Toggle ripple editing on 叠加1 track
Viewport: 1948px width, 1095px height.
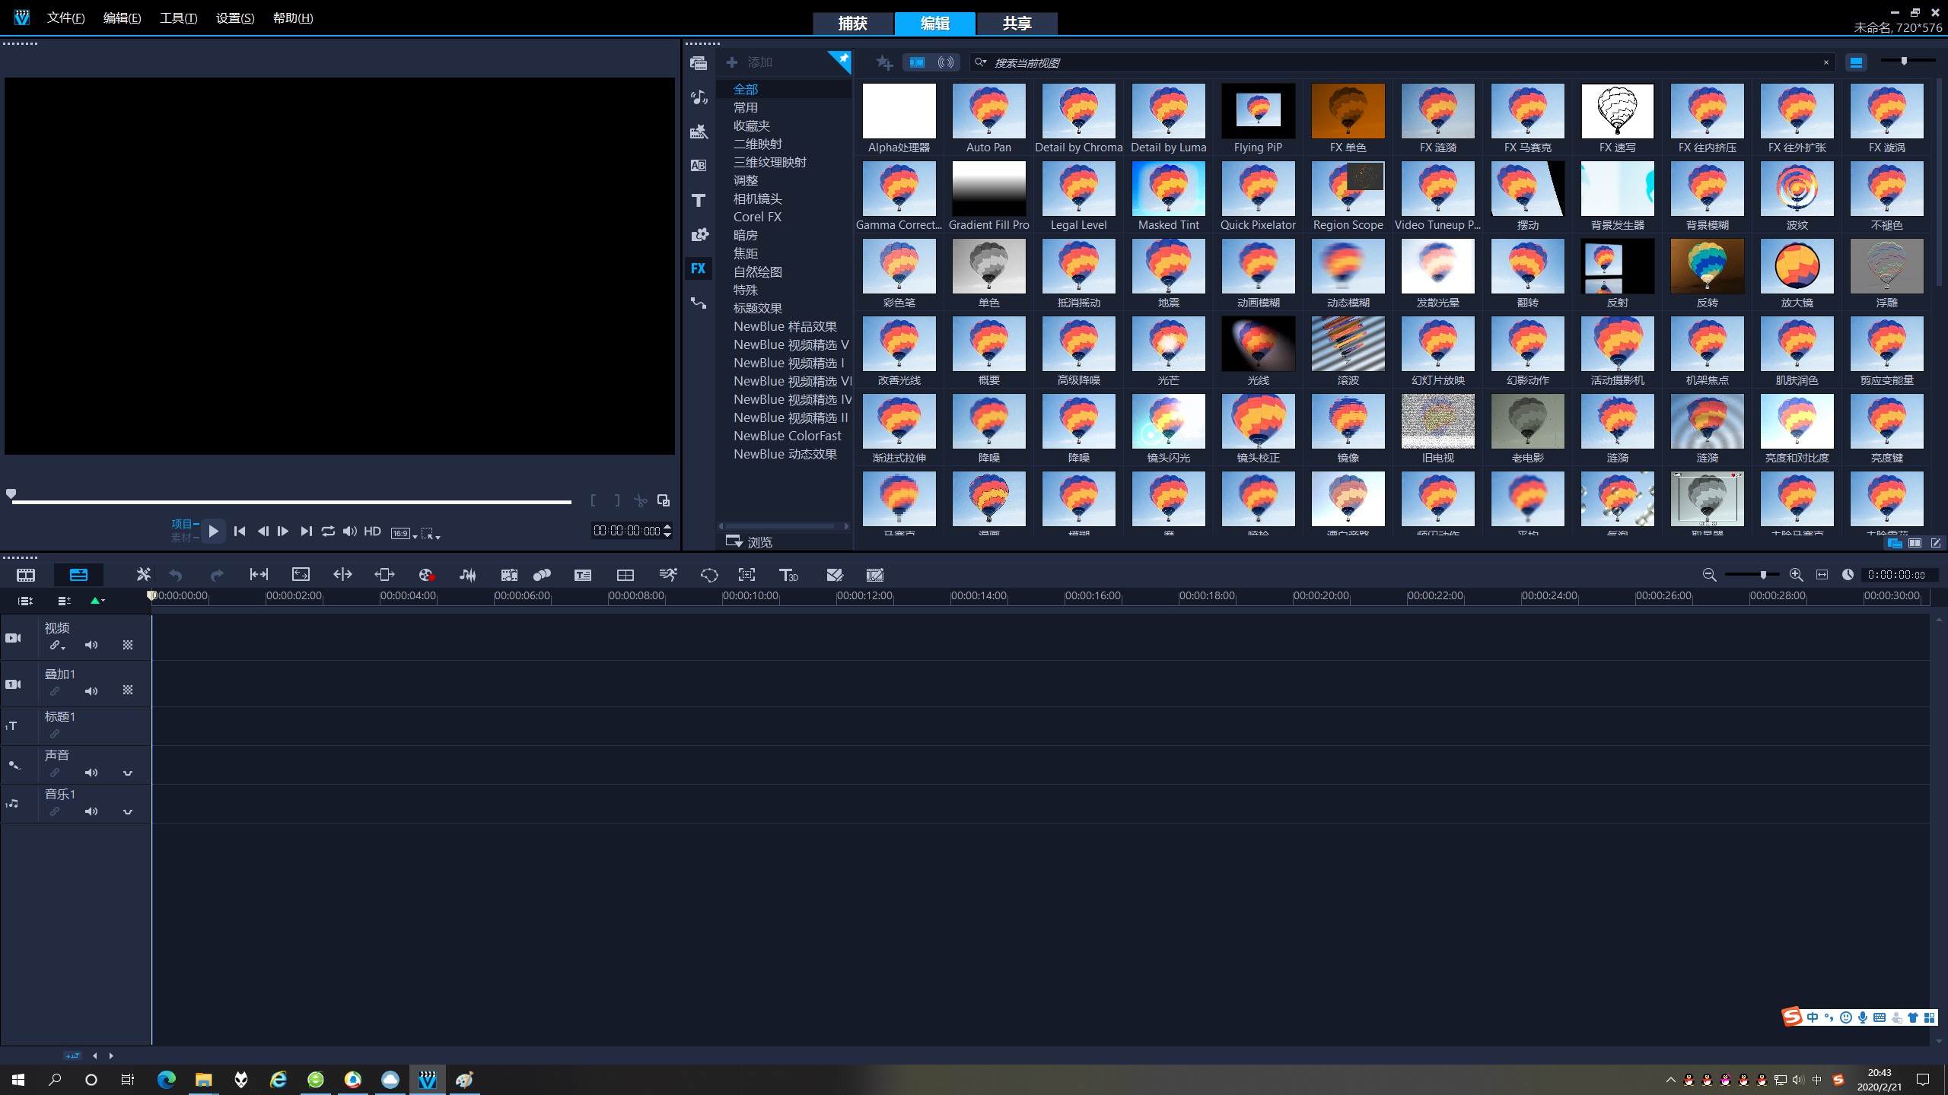click(x=55, y=691)
